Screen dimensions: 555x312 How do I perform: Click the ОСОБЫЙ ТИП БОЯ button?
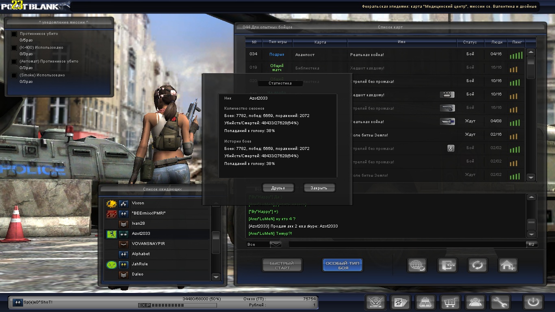coord(343,265)
